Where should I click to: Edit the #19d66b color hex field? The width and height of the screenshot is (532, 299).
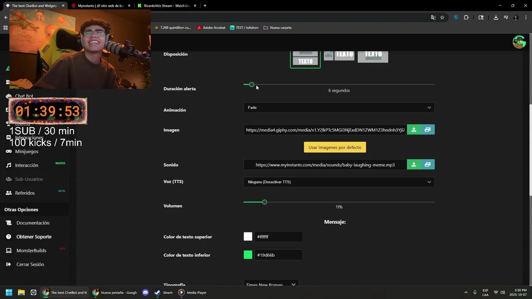(x=278, y=255)
